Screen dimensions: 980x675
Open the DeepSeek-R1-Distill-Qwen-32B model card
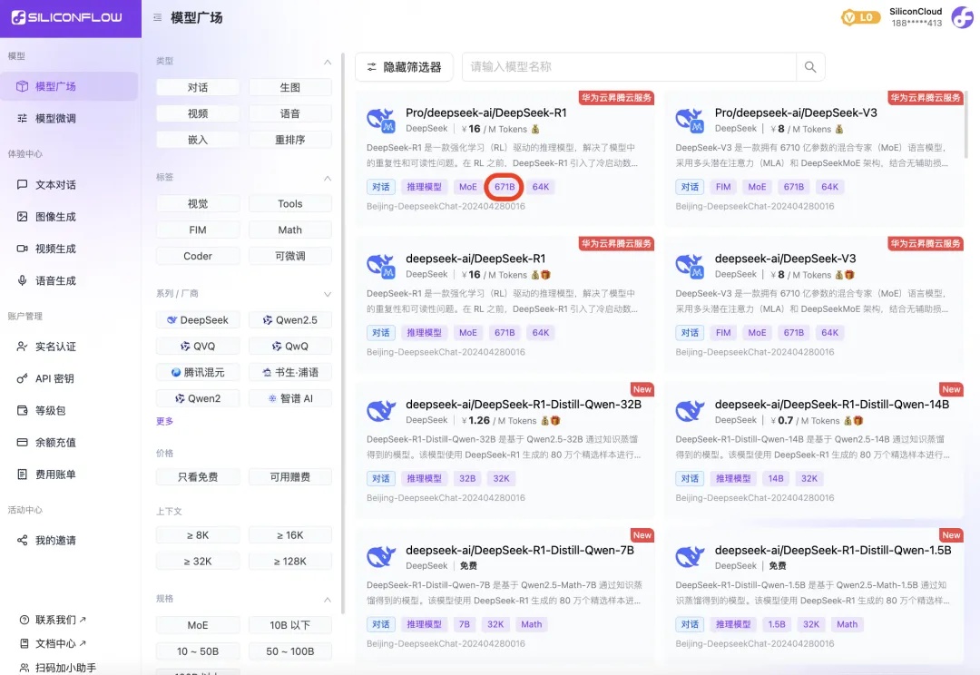point(505,451)
